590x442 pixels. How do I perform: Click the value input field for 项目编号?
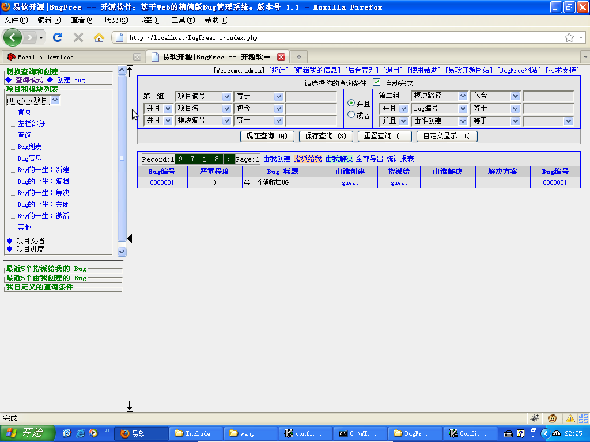click(x=311, y=96)
